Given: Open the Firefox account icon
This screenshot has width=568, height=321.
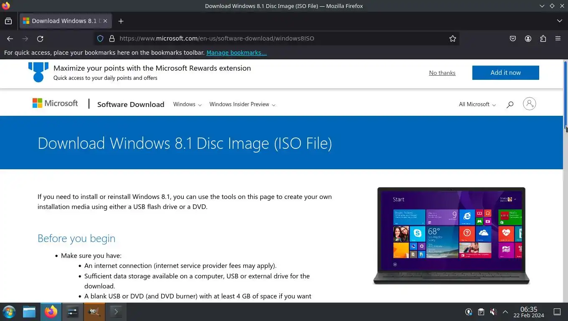Looking at the screenshot, I should 528,38.
